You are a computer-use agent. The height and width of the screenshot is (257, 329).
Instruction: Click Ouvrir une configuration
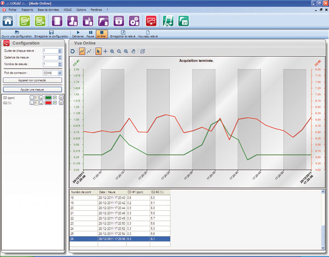pos(17,34)
